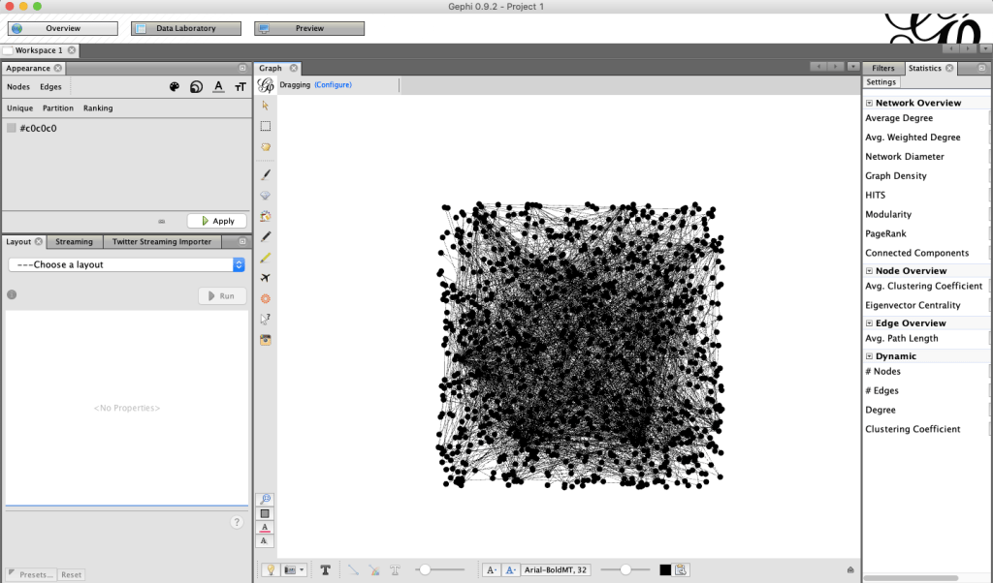The height and width of the screenshot is (583, 993).
Task: Select the yellow edge pencil tool
Action: point(266,258)
